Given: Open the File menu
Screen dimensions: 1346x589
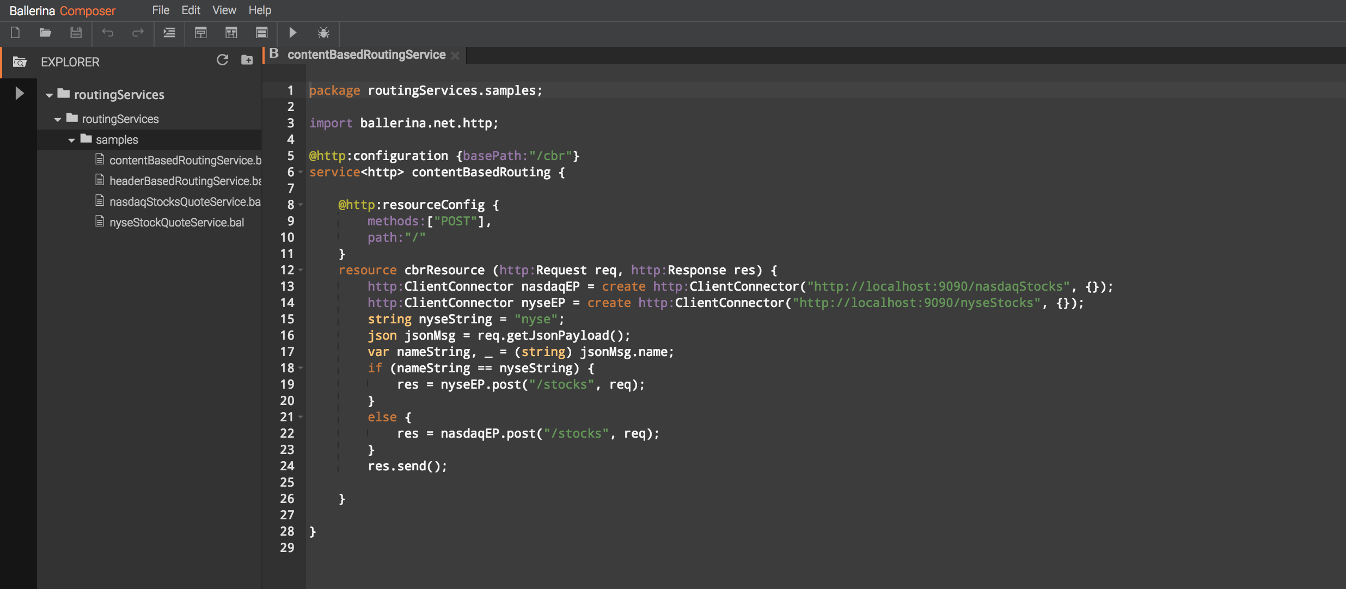Looking at the screenshot, I should 161,10.
